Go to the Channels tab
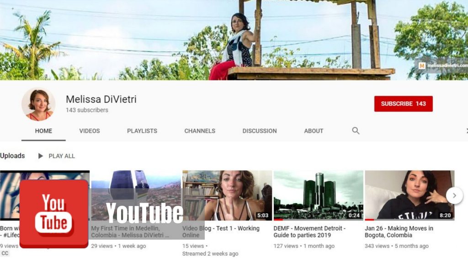 coord(200,131)
